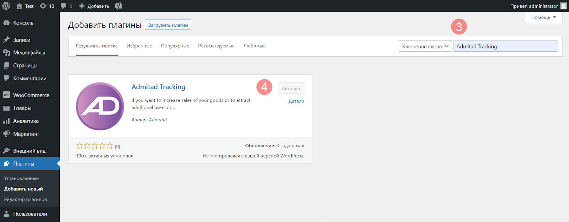Click the administrator avatar icon
The image size is (569, 222).
[x=563, y=6]
